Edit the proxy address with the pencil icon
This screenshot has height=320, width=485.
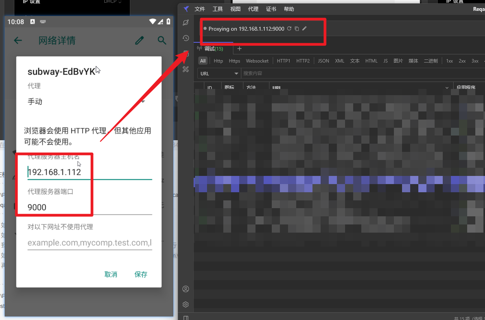305,29
